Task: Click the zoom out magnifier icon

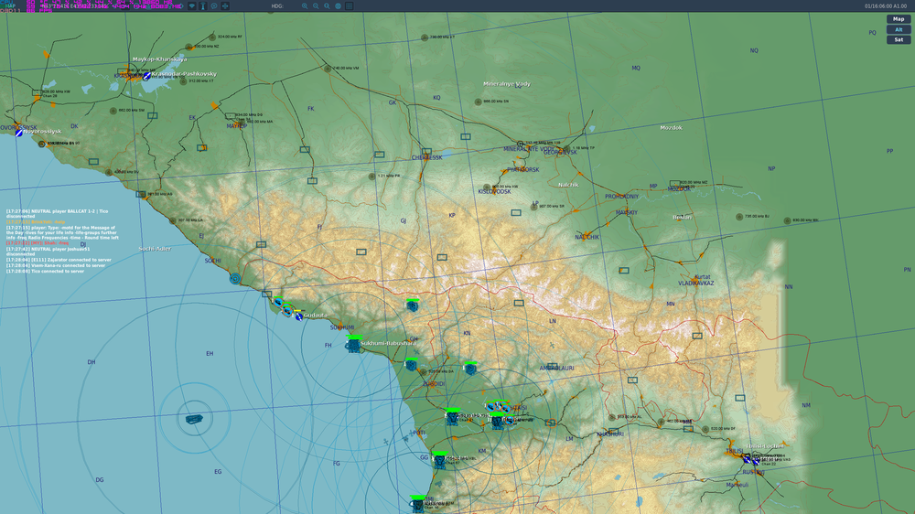Action: tap(316, 5)
